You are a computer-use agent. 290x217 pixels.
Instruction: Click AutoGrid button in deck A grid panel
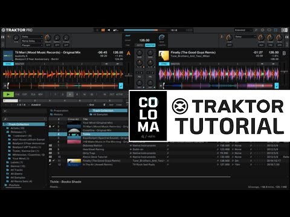coord(36,105)
